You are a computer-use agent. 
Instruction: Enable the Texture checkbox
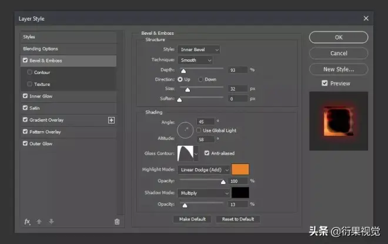[30, 84]
